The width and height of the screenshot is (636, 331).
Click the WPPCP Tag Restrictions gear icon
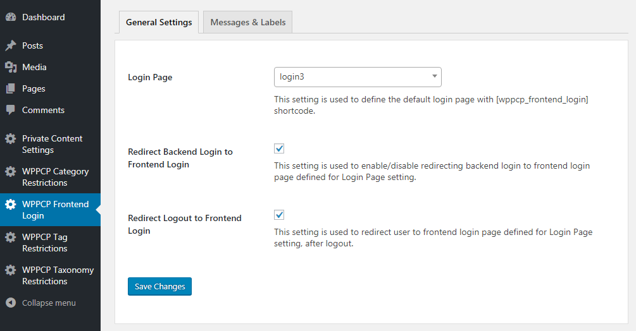click(11, 237)
